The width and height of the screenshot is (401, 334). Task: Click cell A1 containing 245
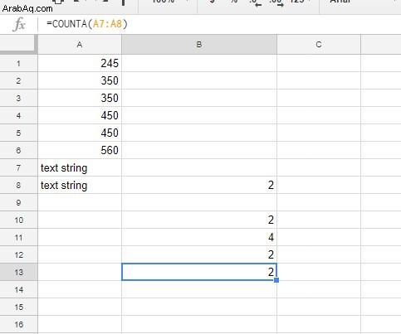tap(80, 63)
